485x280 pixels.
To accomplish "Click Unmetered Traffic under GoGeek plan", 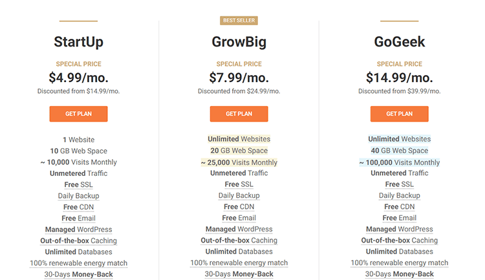I will point(399,173).
